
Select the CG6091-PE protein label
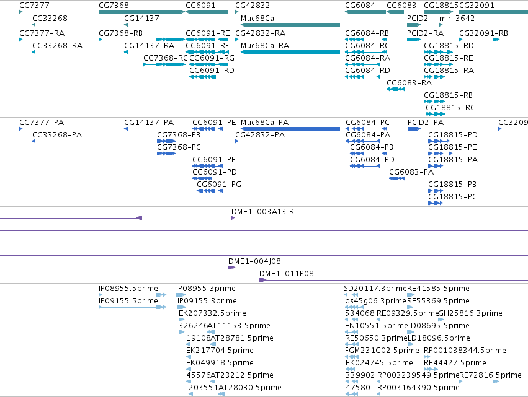click(x=214, y=123)
